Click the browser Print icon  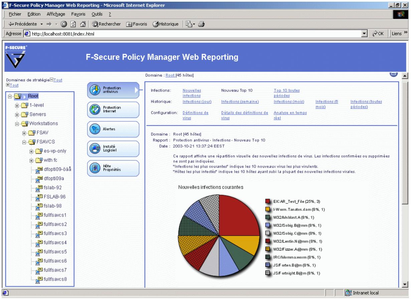click(x=202, y=24)
